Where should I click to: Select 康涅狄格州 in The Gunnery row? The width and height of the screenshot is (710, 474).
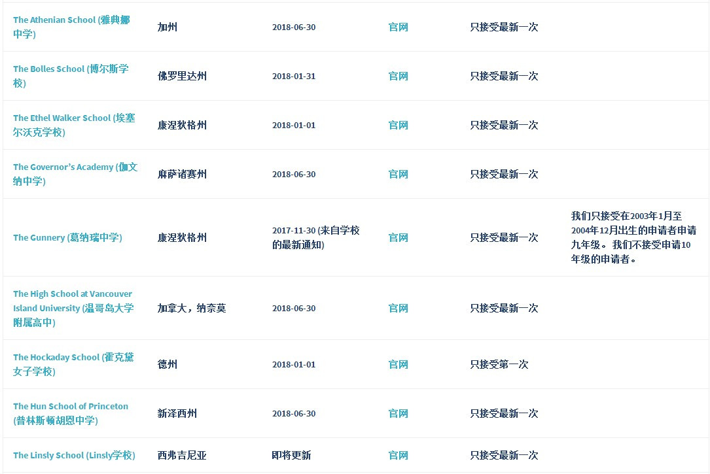point(182,237)
